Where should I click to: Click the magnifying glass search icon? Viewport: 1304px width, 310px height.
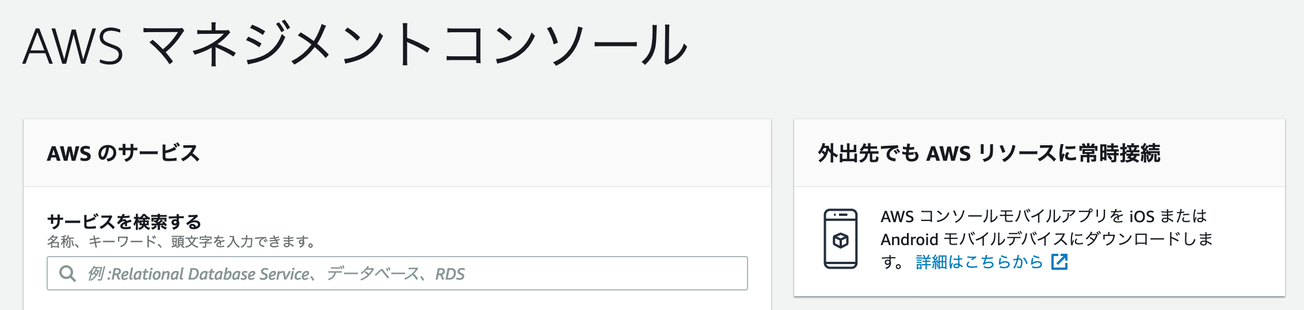67,274
